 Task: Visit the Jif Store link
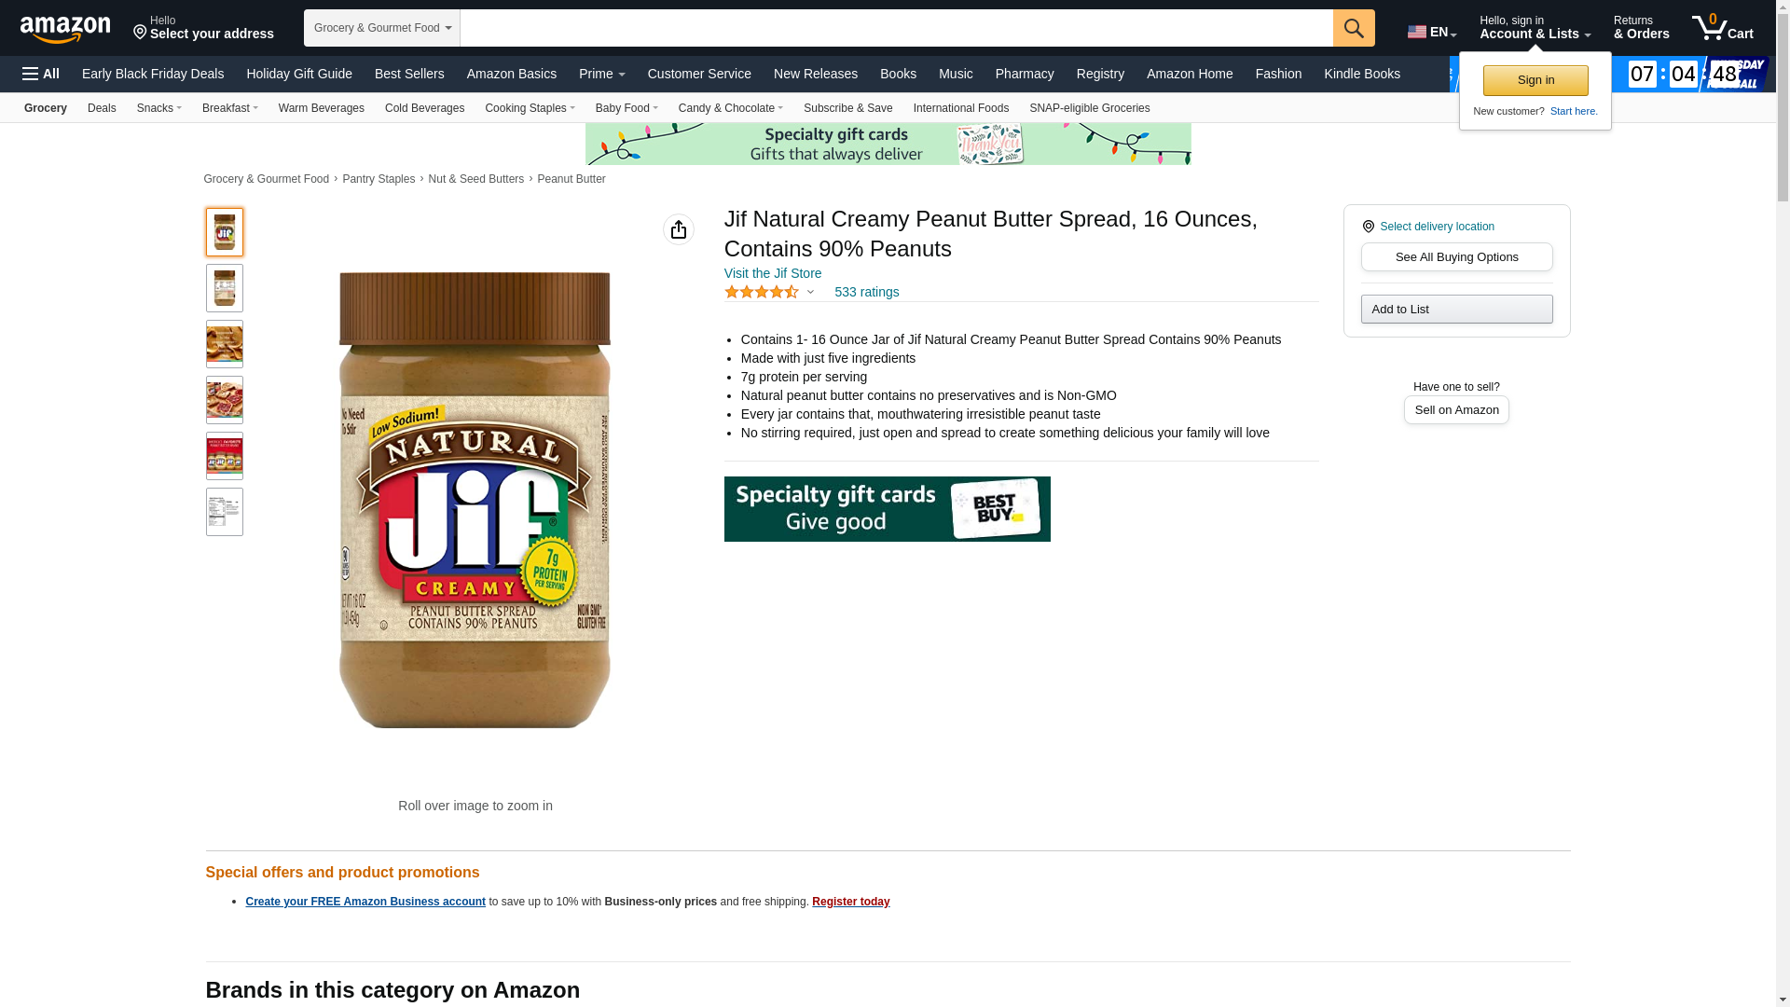[x=773, y=273]
